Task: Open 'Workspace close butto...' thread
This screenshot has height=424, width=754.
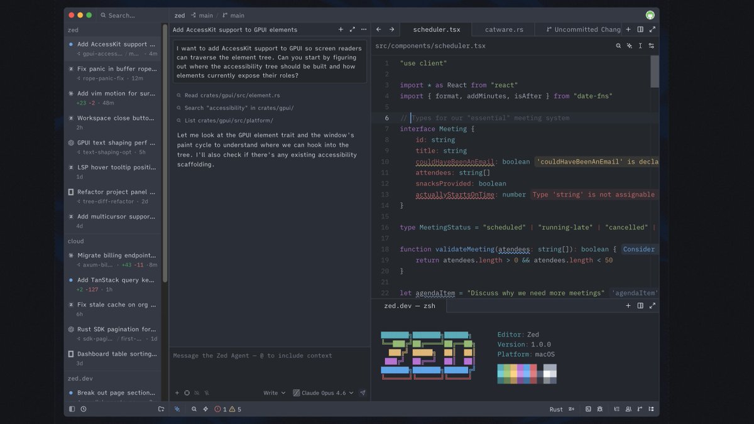Action: click(112, 122)
